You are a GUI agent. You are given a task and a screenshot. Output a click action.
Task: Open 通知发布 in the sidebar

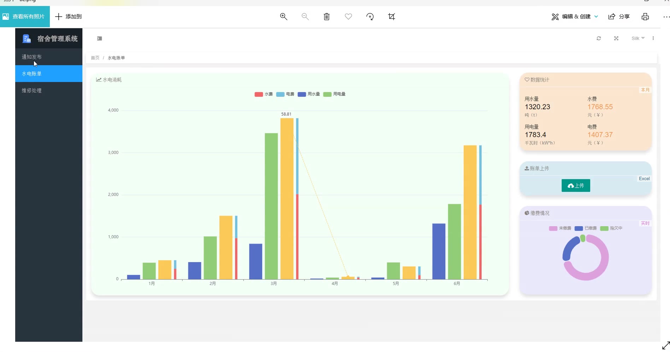coord(32,57)
